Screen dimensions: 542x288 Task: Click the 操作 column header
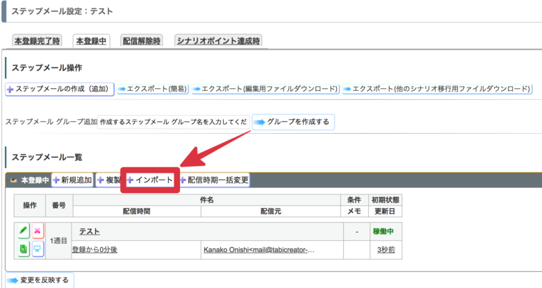[x=30, y=205]
